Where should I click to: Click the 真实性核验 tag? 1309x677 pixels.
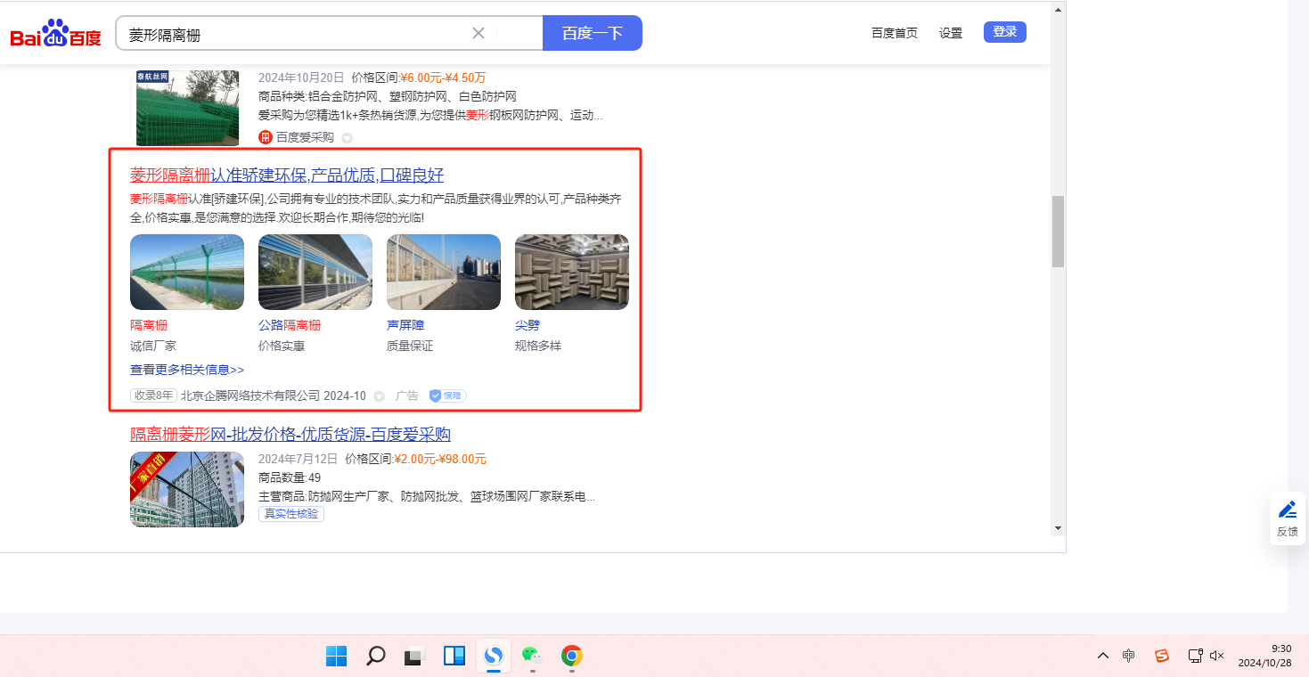[x=291, y=514]
